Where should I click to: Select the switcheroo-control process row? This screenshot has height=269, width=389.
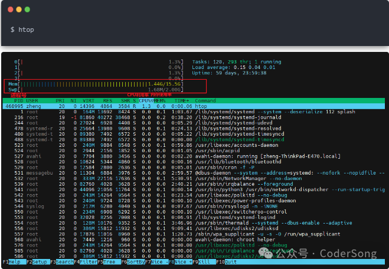click(194, 212)
